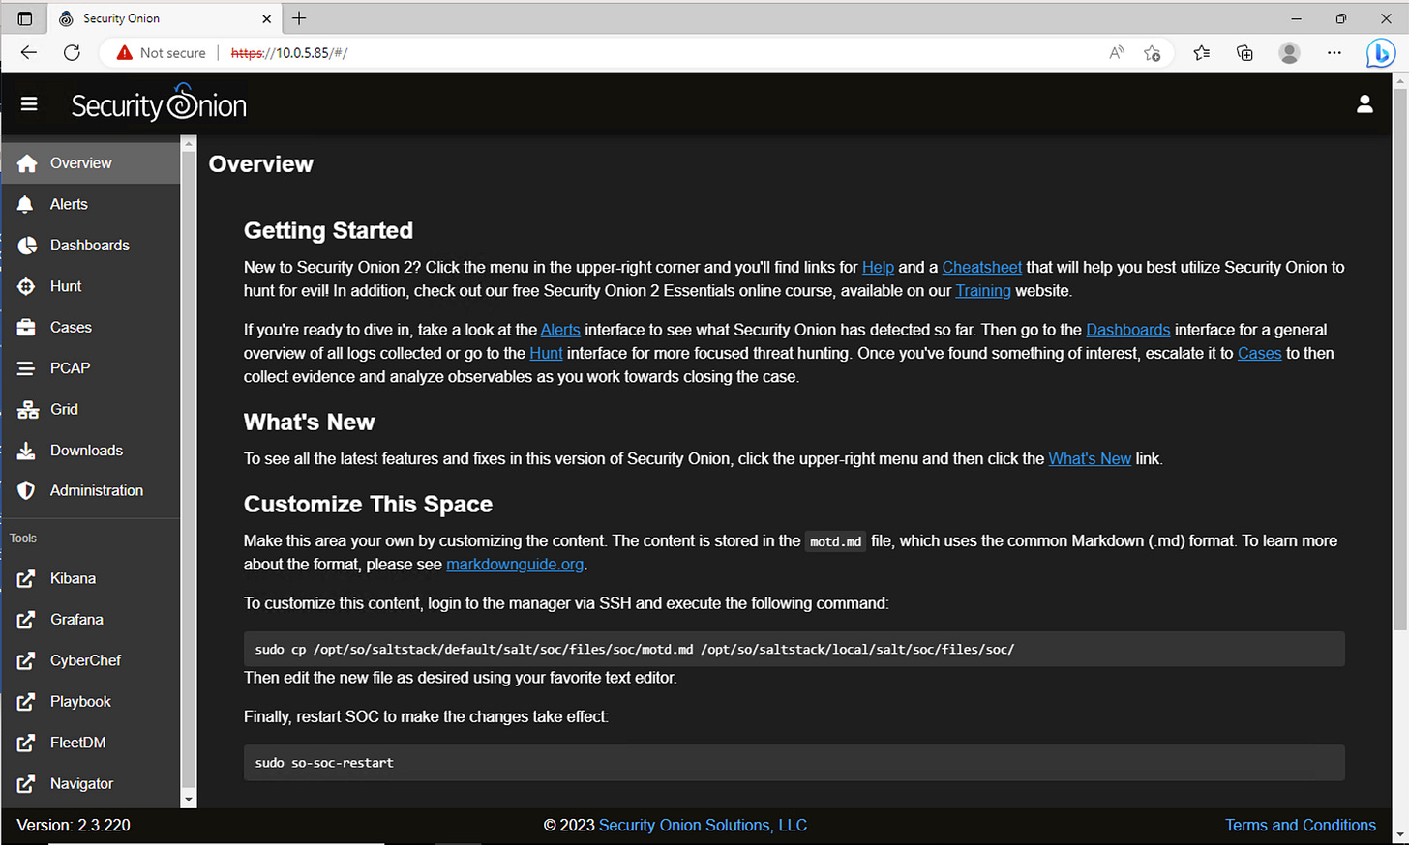Follow the Hunt link in paragraph
Viewport: 1409px width, 845px height.
pyautogui.click(x=546, y=354)
